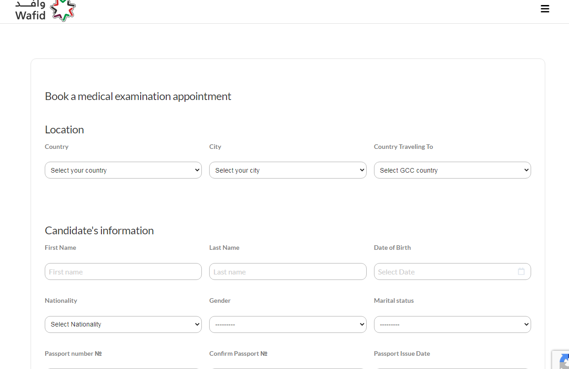Focus the First name text field

[123, 272]
